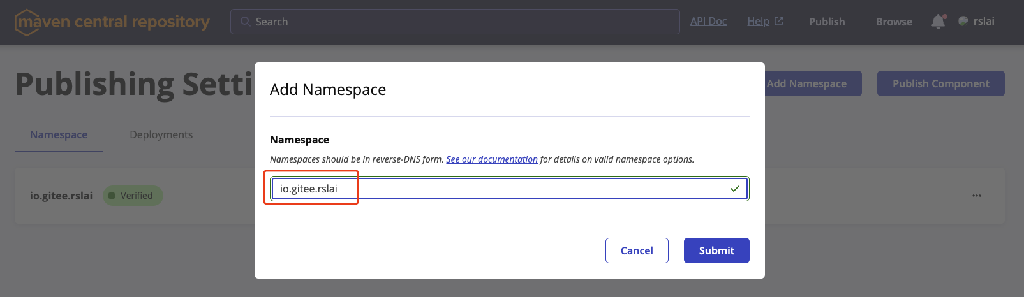Screen dimensions: 1024x297
Task: Open 'See our documentation' link in dialog
Action: click(x=492, y=159)
